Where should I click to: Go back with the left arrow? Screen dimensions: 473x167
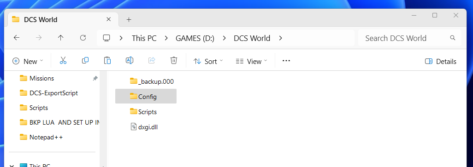pos(17,38)
